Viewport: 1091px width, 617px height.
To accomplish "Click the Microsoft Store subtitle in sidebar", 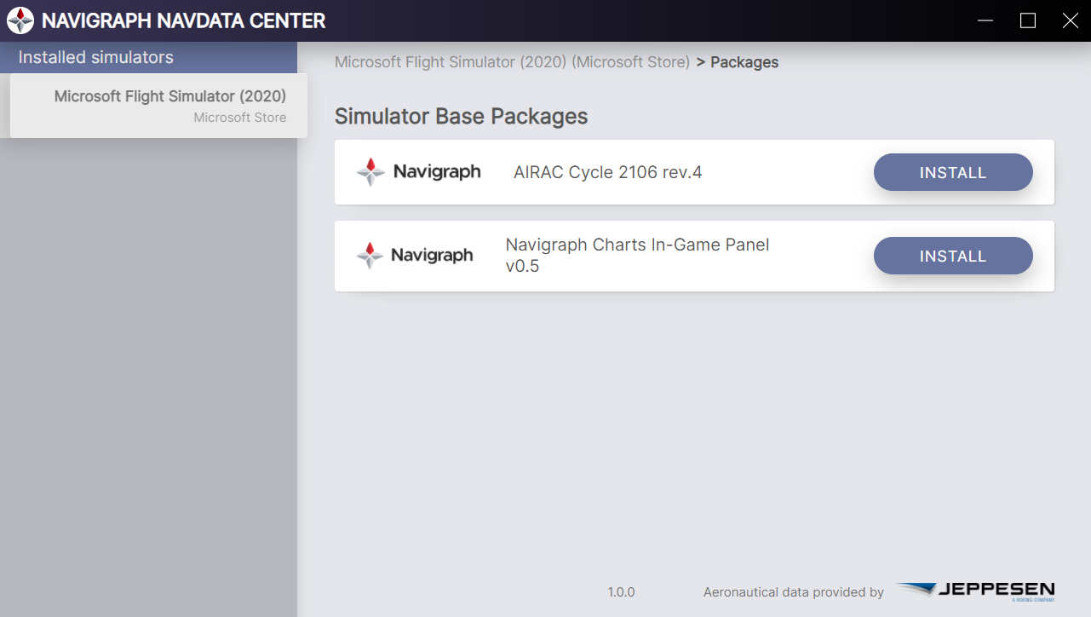I will 240,118.
